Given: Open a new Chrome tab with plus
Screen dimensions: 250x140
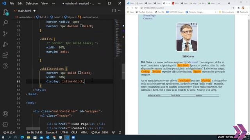Looking at the screenshot, I should point(219,3).
